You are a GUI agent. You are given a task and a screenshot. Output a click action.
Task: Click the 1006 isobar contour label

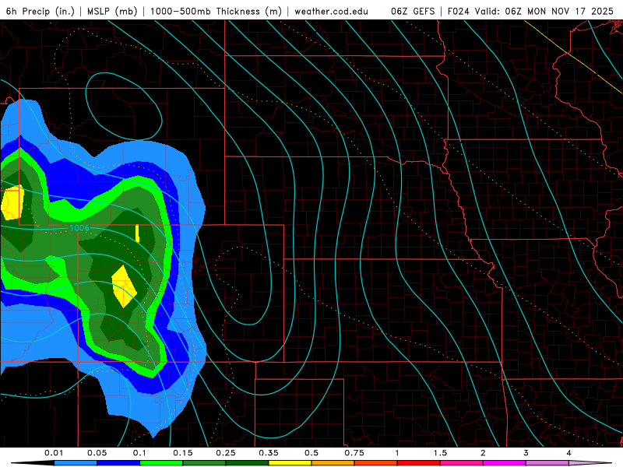coord(79,227)
